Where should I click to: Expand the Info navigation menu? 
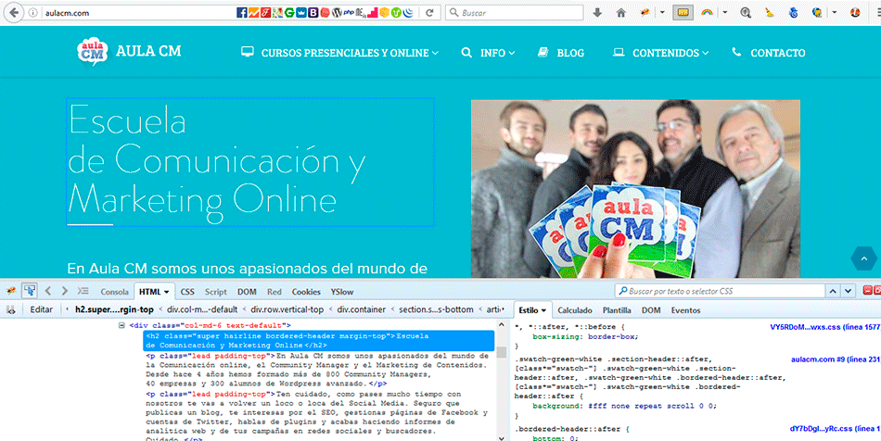tap(488, 52)
